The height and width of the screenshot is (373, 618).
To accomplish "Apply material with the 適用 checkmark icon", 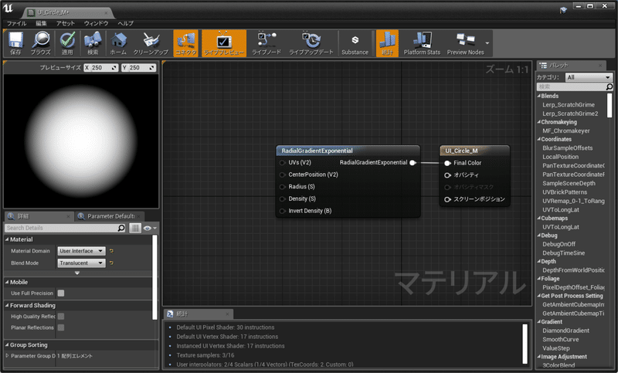I will pyautogui.click(x=67, y=43).
